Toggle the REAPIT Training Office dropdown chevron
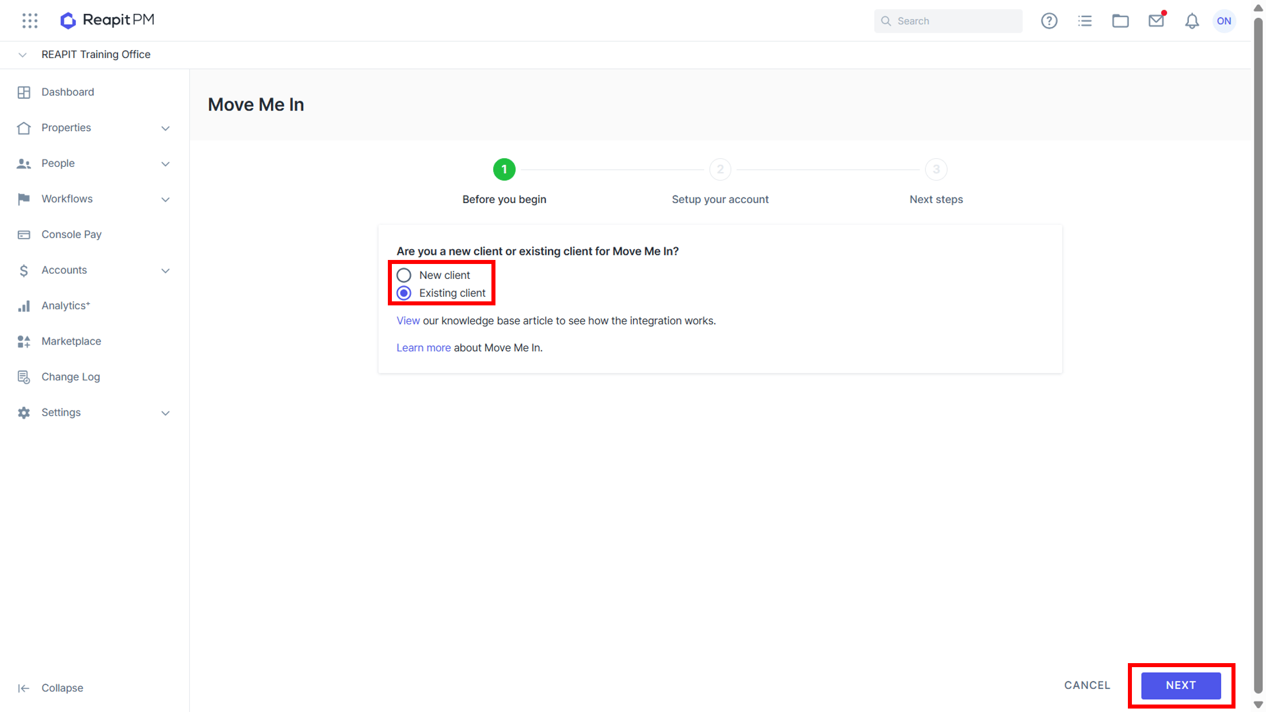The image size is (1266, 712). pos(22,55)
